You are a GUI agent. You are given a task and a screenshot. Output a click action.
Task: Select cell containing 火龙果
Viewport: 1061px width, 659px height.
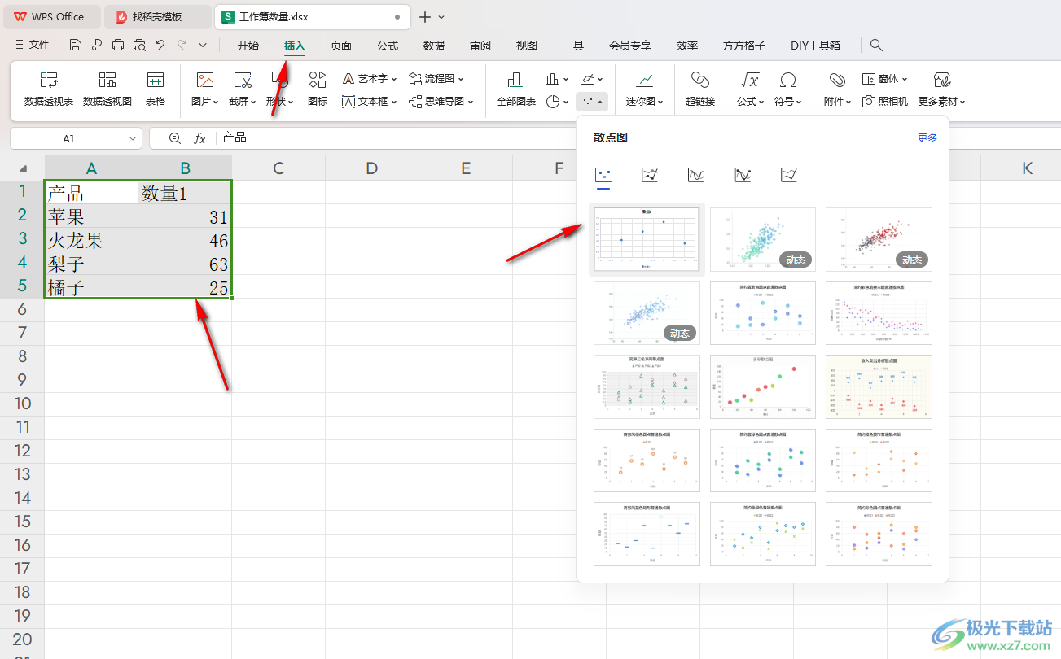[91, 240]
